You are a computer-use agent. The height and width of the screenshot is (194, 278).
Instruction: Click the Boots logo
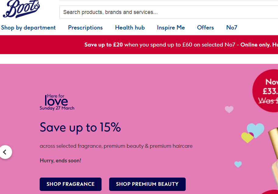click(x=21, y=9)
